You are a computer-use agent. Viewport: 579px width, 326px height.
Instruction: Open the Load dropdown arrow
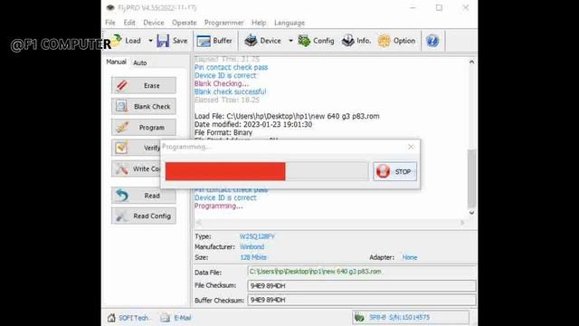tap(150, 41)
